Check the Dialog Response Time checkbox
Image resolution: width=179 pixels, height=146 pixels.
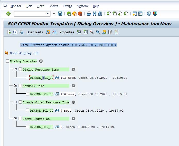coord(20,69)
